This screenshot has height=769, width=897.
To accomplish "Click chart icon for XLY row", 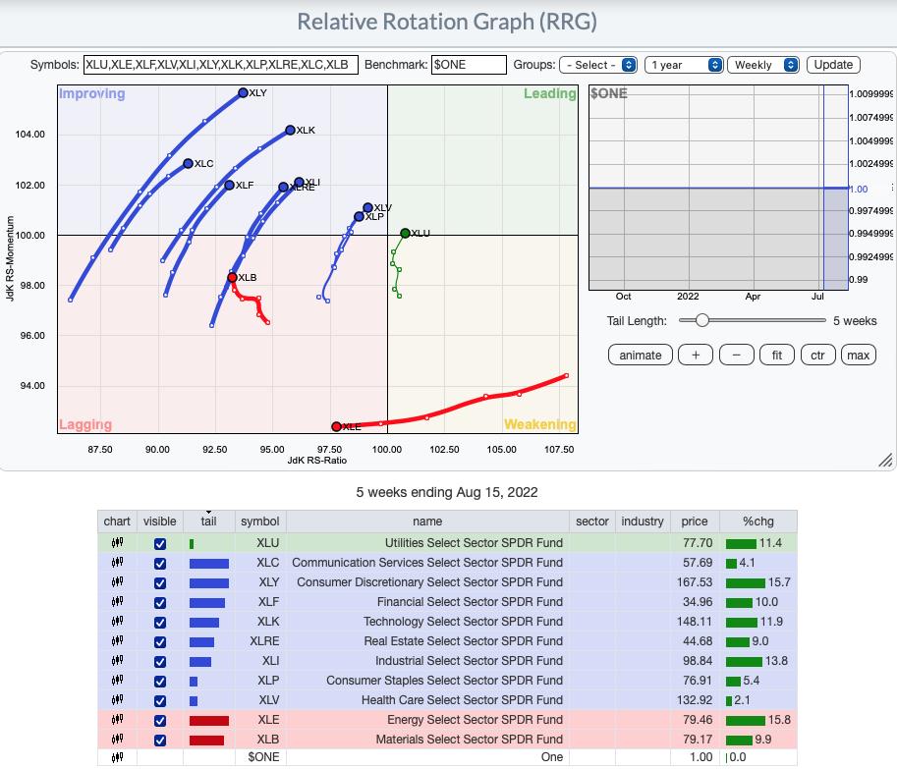I will tap(117, 582).
